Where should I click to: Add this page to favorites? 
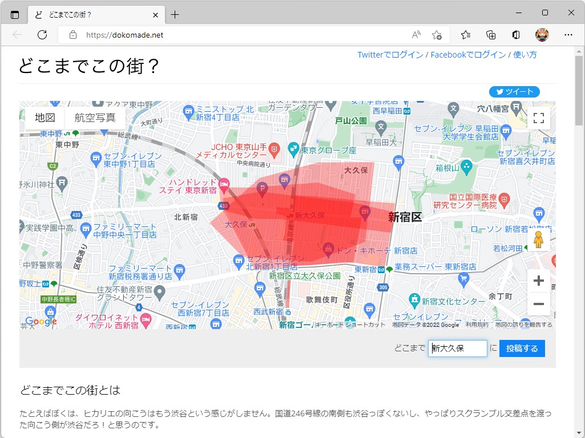point(437,35)
